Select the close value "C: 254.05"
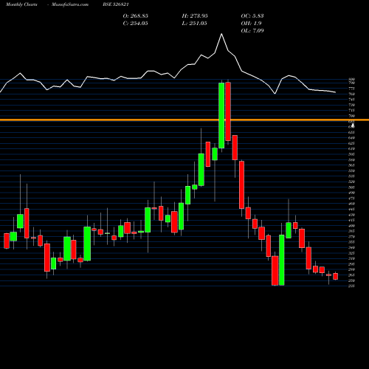This screenshot has height=369, width=369. coord(135,24)
